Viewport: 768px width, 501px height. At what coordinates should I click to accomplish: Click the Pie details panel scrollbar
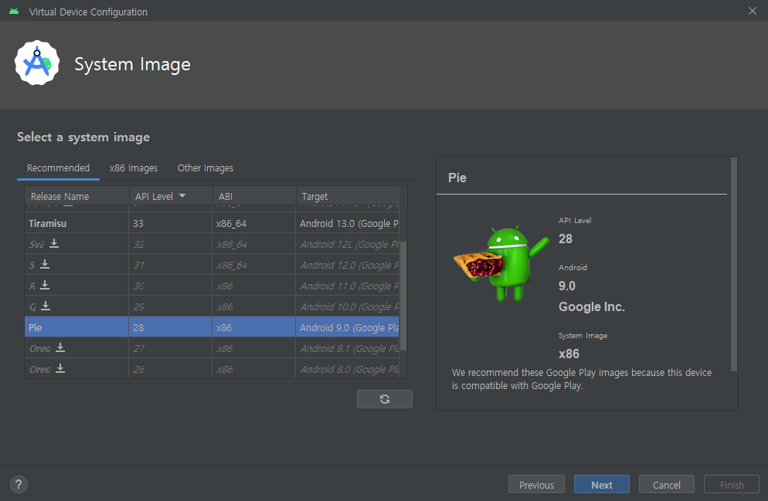734,264
